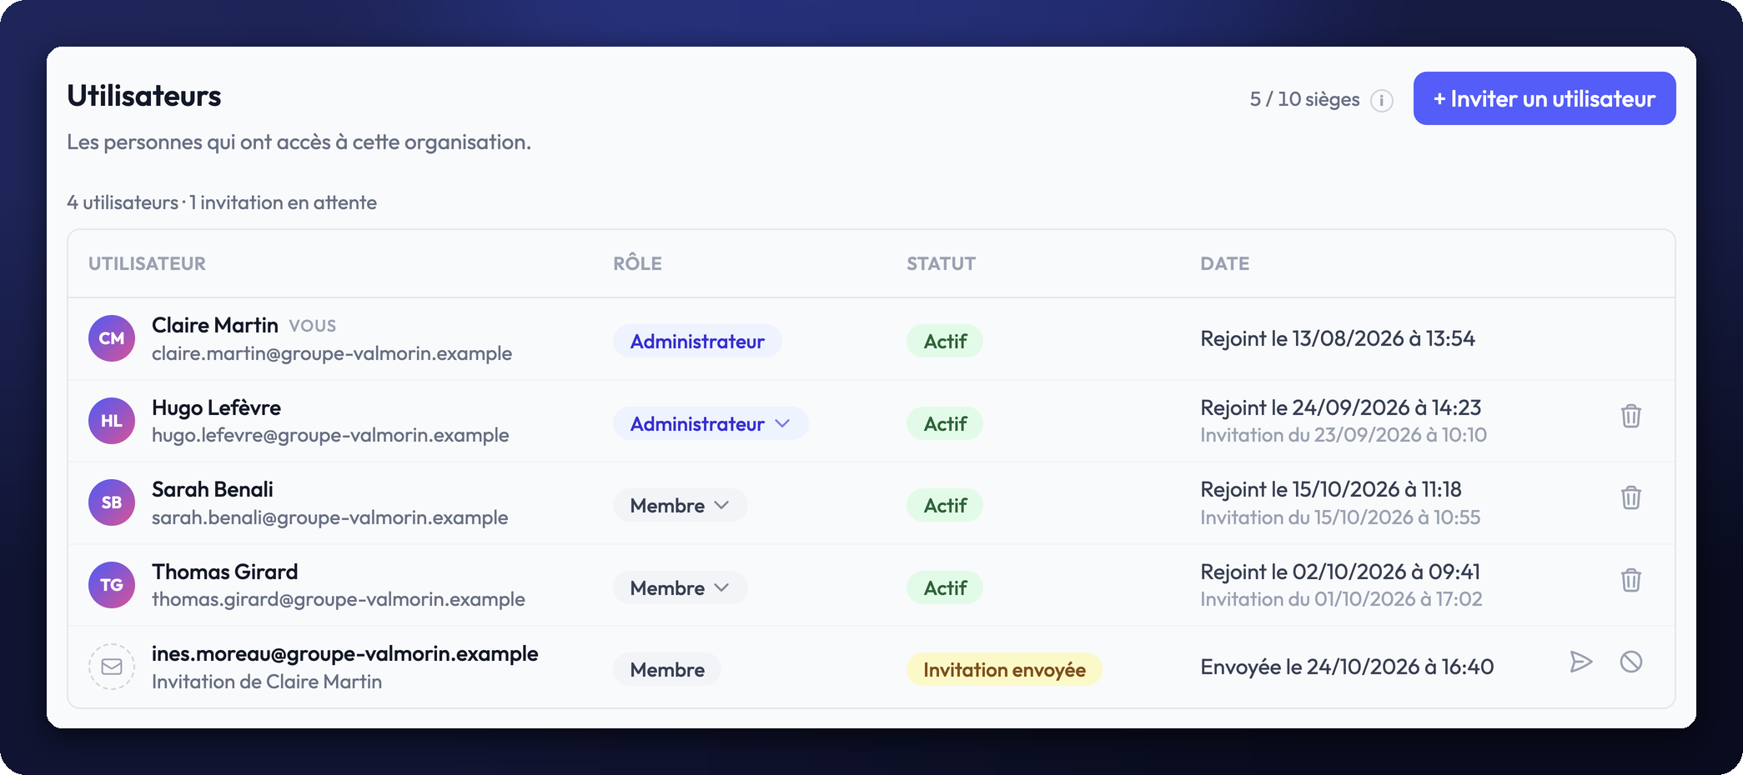Click Sarah Benali's SB avatar
The image size is (1743, 775).
click(x=112, y=502)
